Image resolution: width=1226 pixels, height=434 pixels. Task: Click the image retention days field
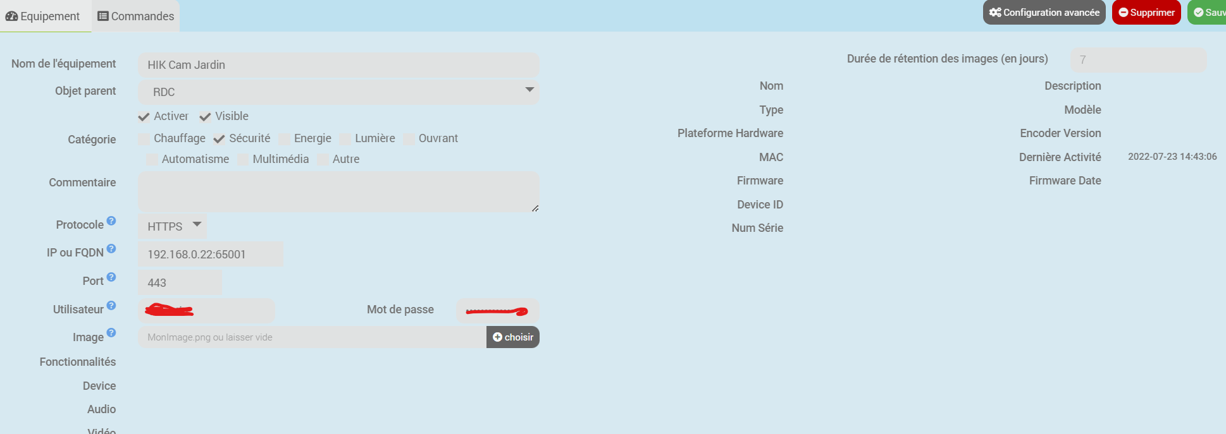tap(1139, 60)
